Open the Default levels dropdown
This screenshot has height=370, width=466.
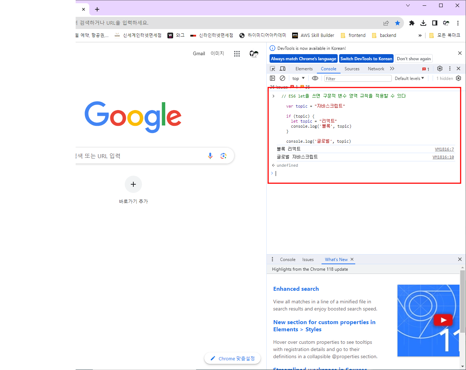pyautogui.click(x=409, y=78)
